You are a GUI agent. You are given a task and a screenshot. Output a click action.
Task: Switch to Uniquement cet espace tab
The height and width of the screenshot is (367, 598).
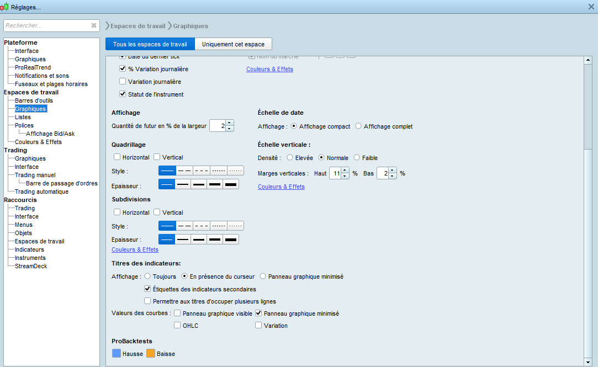[233, 44]
